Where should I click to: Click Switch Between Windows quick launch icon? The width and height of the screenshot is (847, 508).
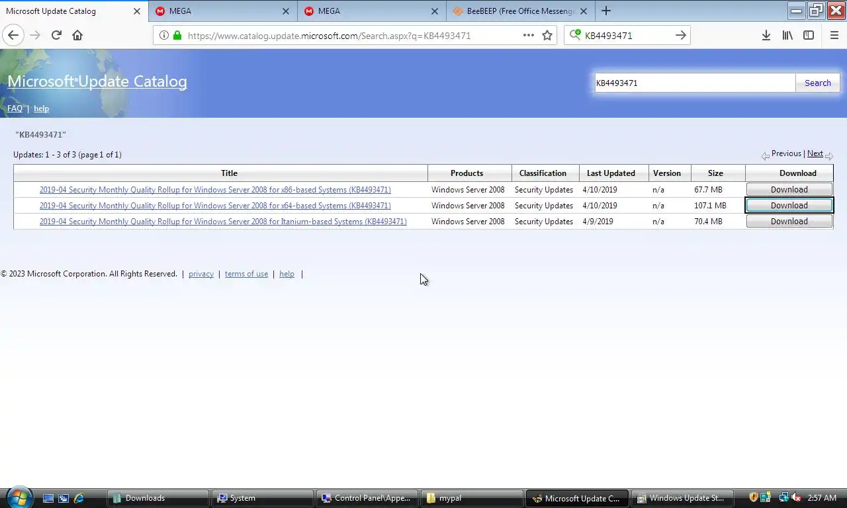(64, 498)
